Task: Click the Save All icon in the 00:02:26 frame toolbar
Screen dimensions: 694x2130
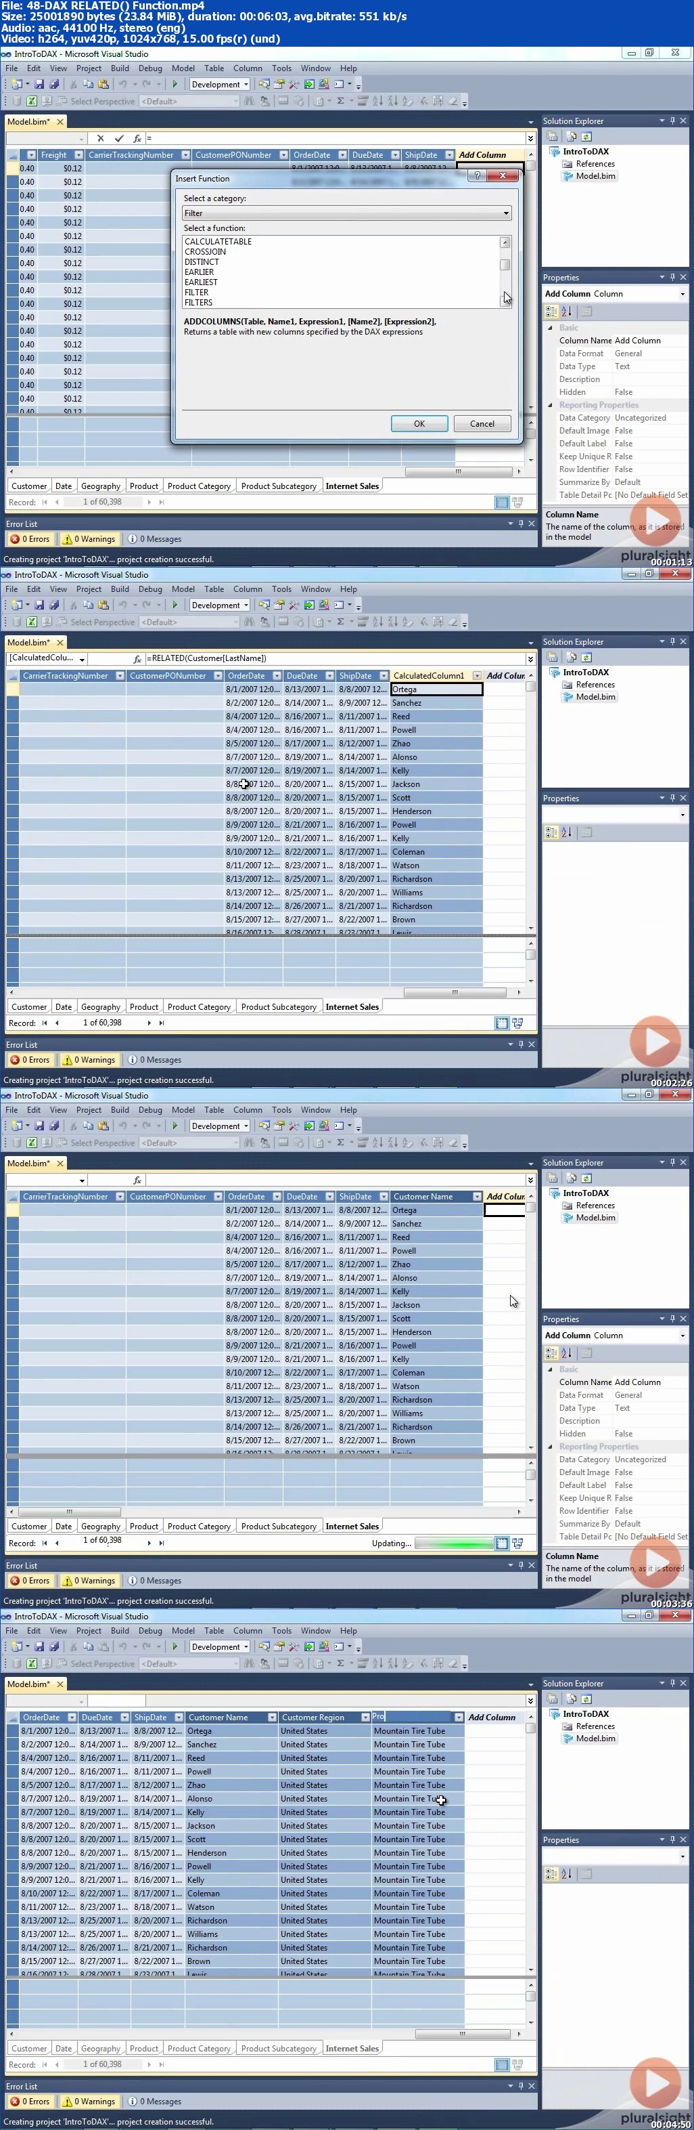Action: (55, 604)
